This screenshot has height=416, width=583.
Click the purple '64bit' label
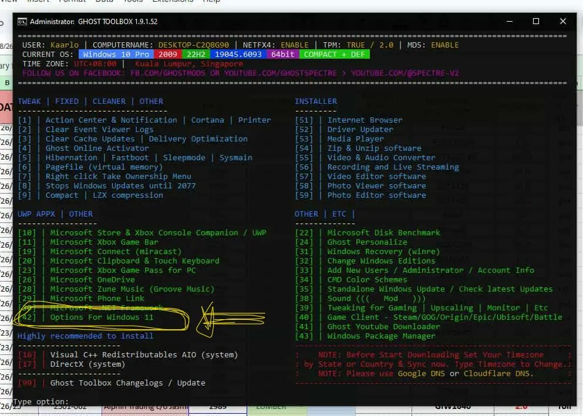(282, 55)
